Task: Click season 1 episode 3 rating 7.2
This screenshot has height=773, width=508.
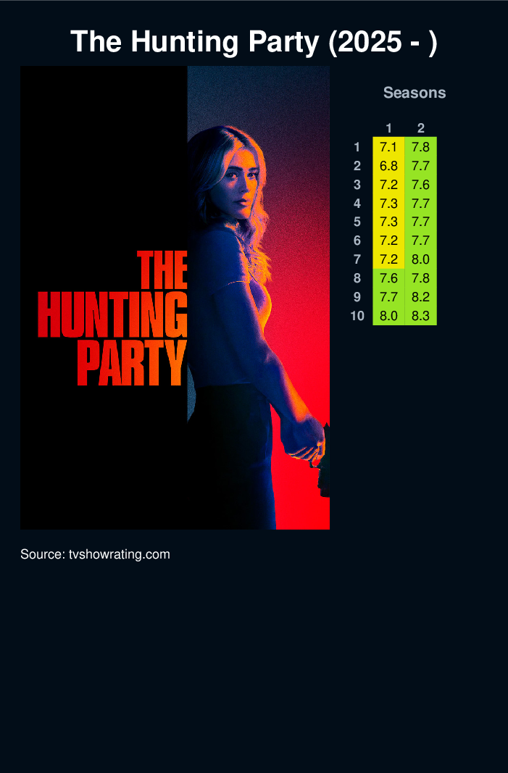Action: [x=388, y=185]
